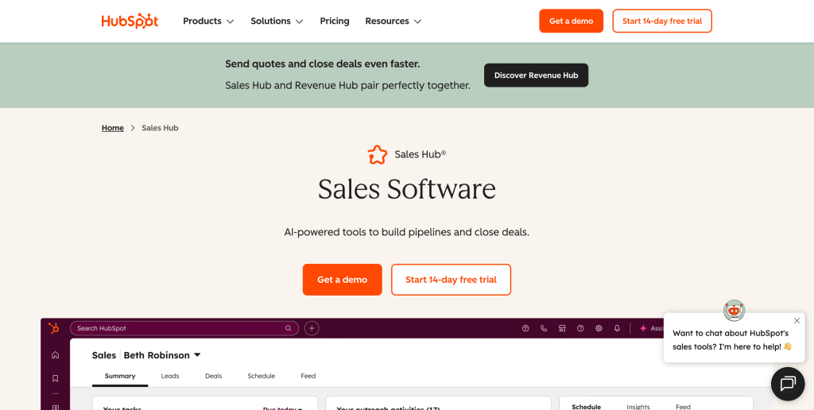Click the settings gear icon in the preview toolbar
Image resolution: width=814 pixels, height=410 pixels.
tap(599, 328)
